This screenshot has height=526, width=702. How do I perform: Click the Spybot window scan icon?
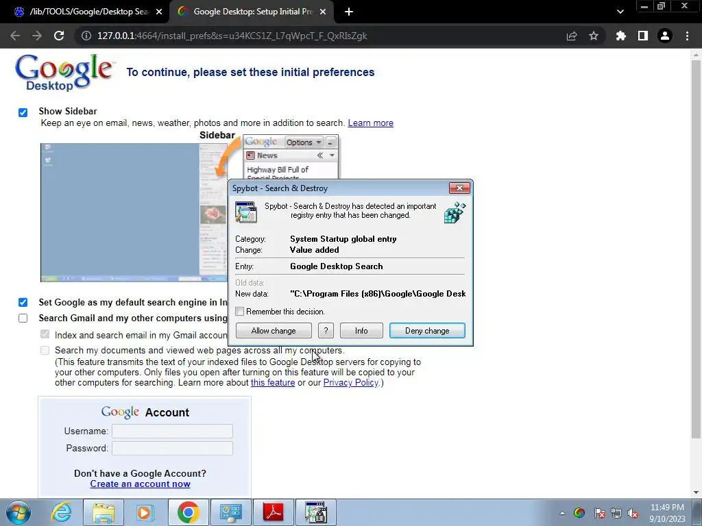coord(246,212)
